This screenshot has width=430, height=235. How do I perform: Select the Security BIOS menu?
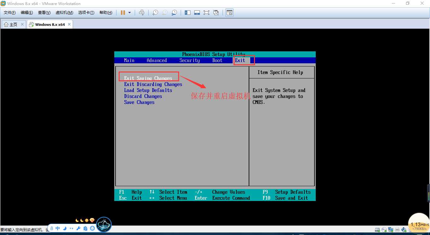pyautogui.click(x=190, y=60)
